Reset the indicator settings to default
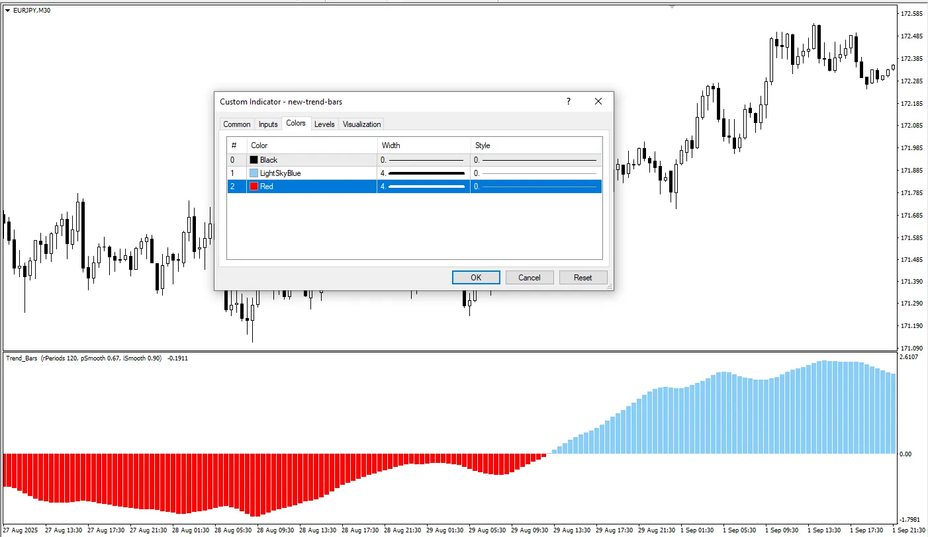The image size is (928, 537). pos(582,278)
